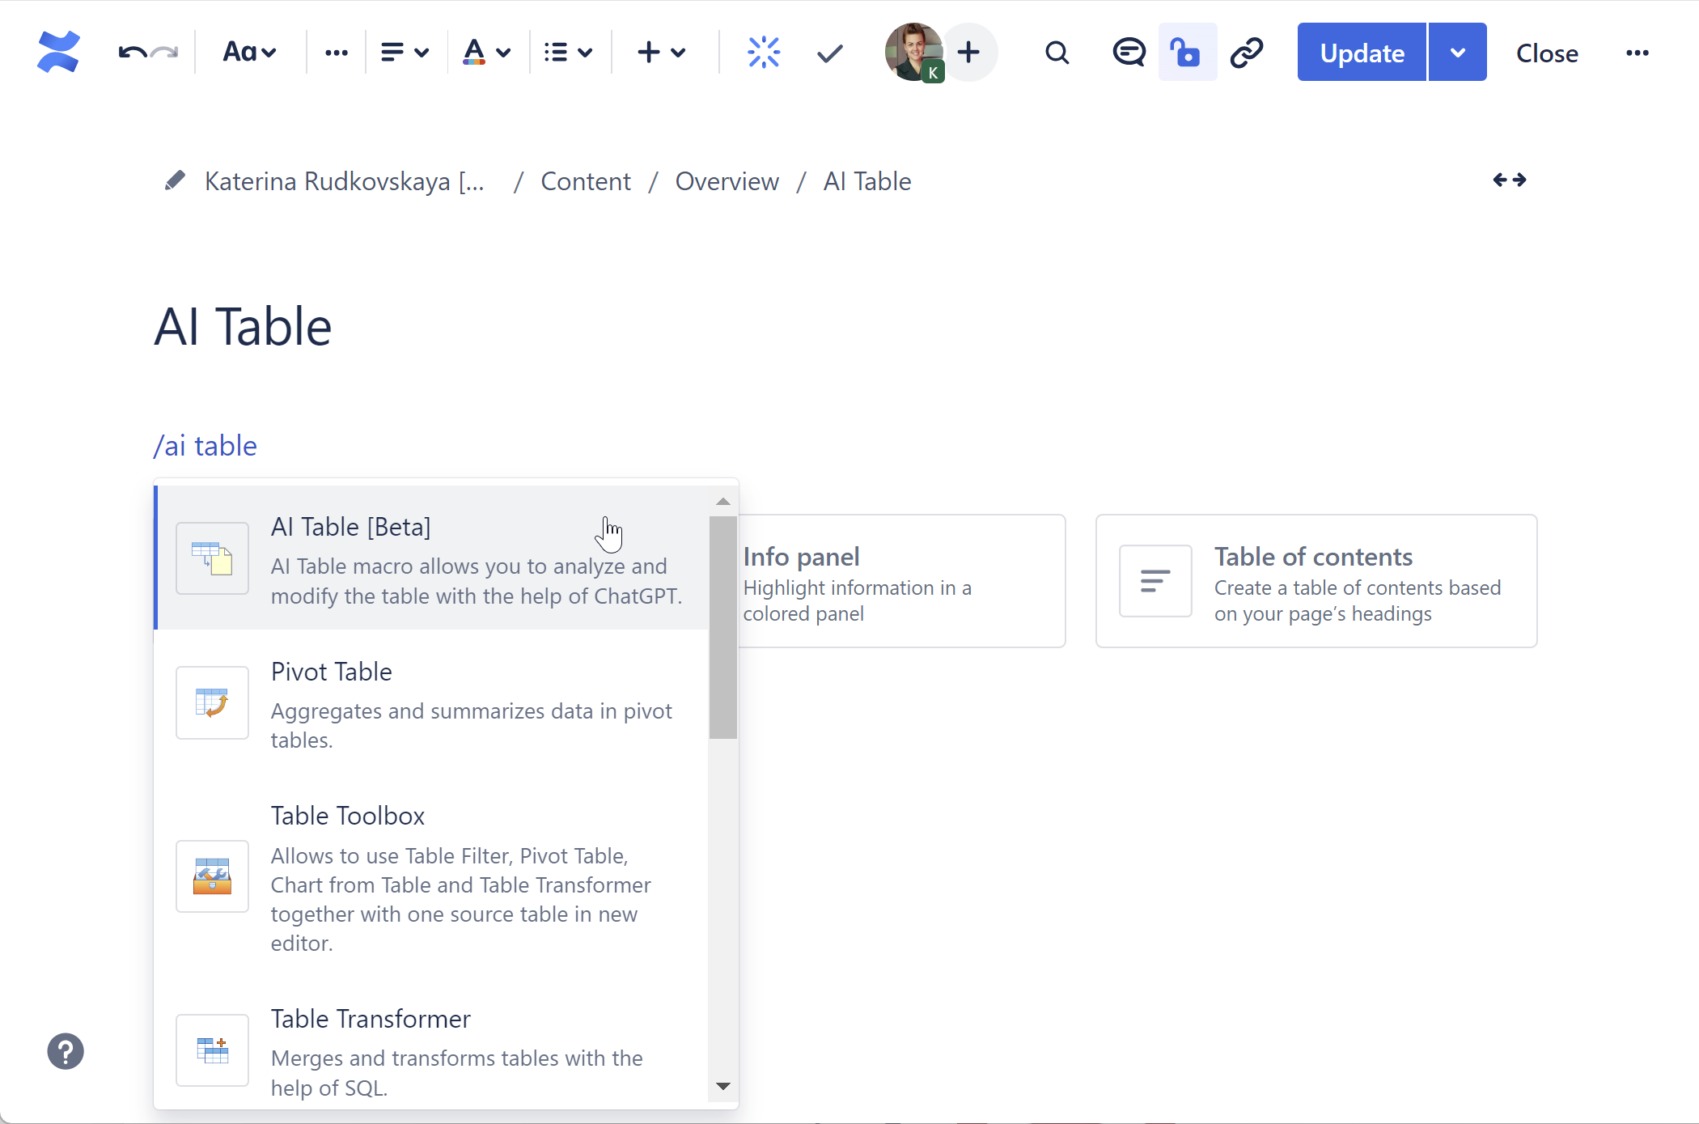Viewport: 1699px width, 1124px height.
Task: Click the Confluence logo icon
Action: 58,53
